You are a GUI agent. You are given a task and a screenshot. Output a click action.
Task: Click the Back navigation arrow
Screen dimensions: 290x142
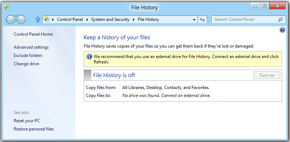click(10, 19)
